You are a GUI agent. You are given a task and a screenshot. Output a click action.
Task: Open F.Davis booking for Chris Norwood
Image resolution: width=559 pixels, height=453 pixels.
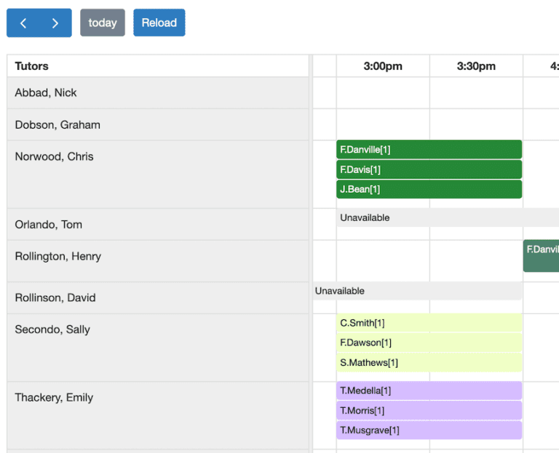(429, 169)
